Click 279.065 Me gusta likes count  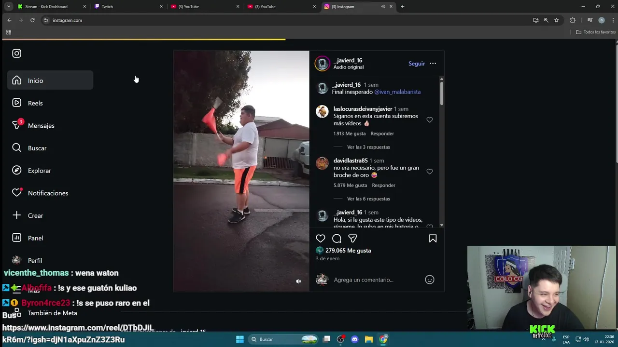tap(348, 251)
